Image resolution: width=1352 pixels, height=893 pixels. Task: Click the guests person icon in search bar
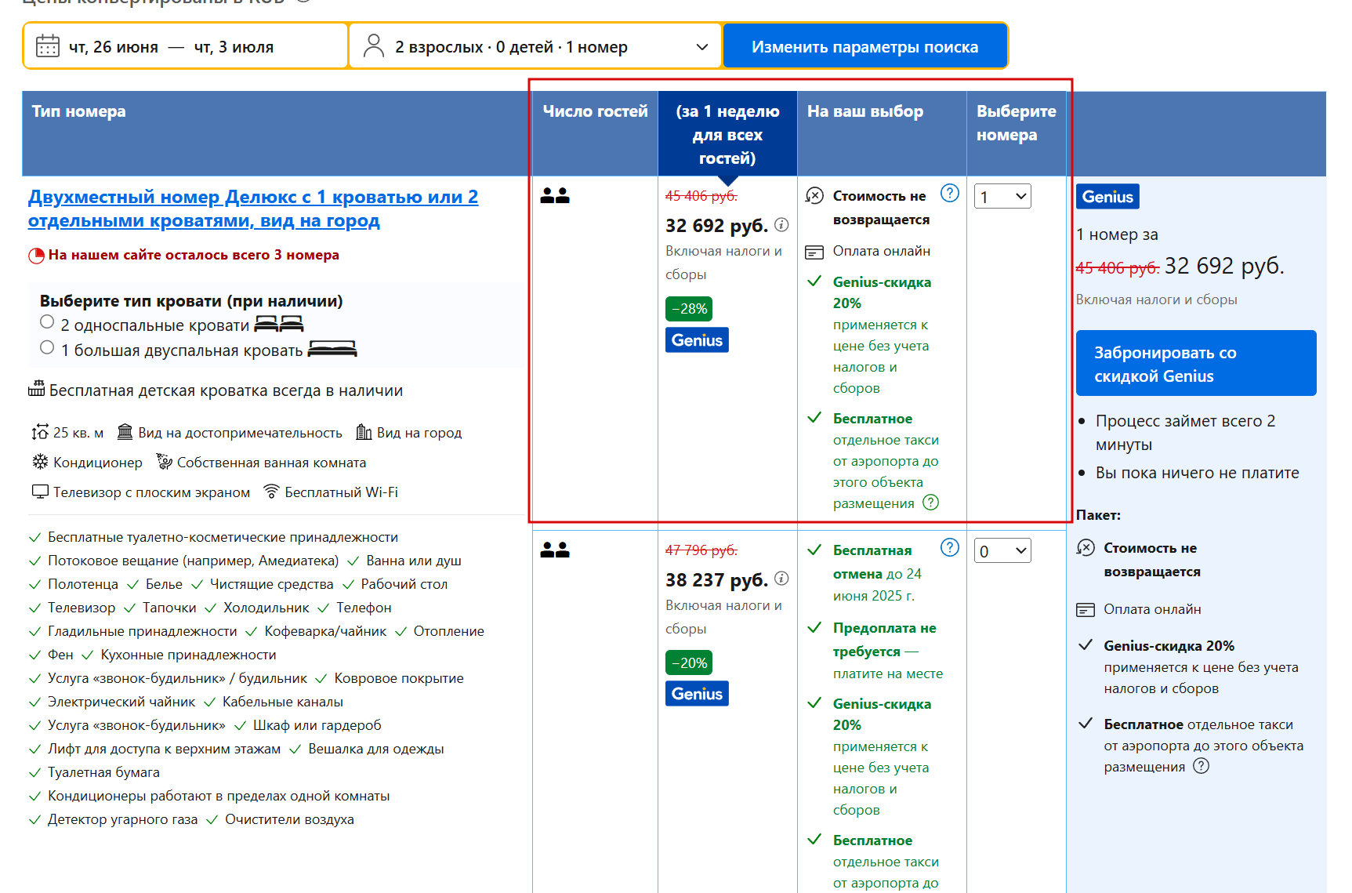tap(374, 46)
